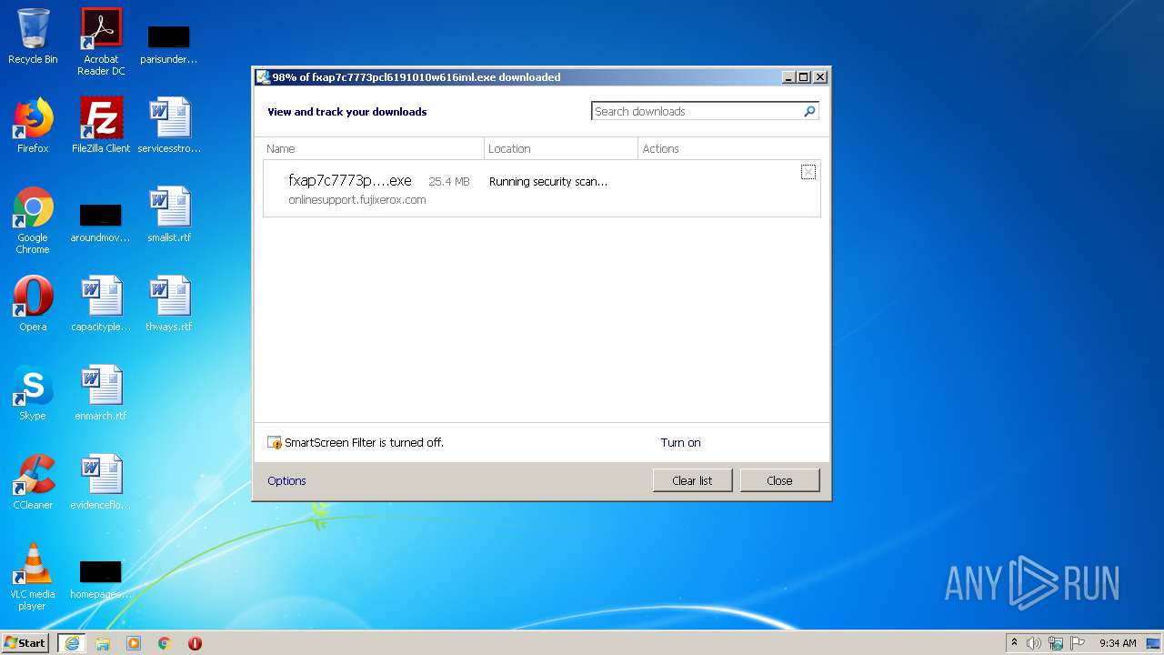Open download Options link

click(x=286, y=481)
